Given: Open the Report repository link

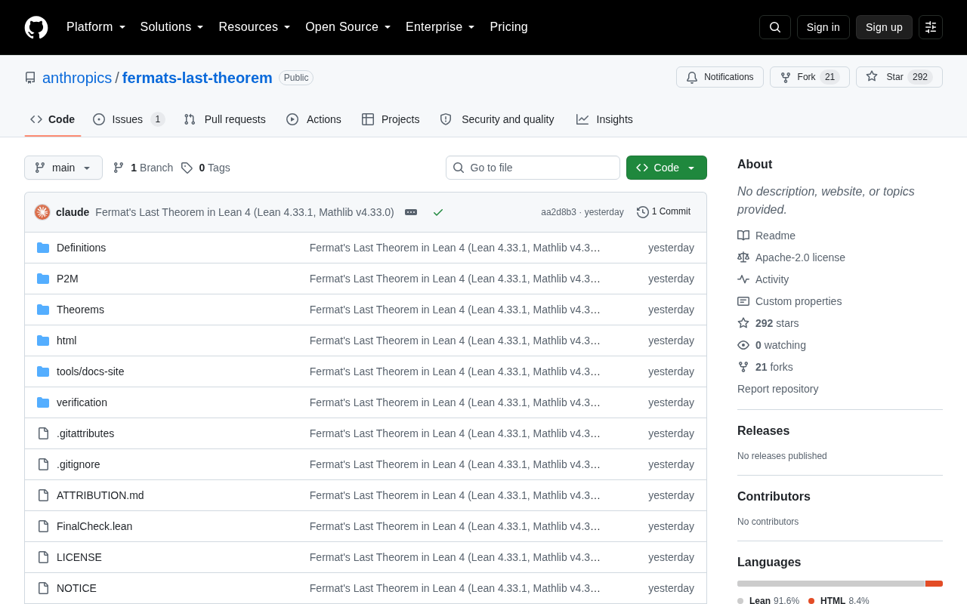Looking at the screenshot, I should pyautogui.click(x=777, y=389).
